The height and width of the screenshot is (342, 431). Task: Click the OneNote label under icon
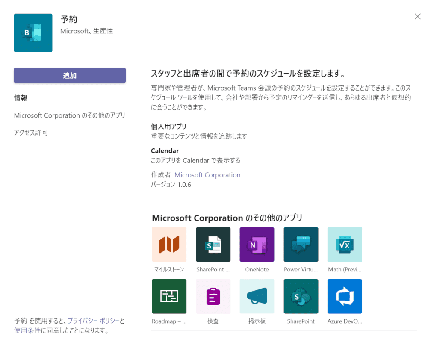click(x=257, y=269)
